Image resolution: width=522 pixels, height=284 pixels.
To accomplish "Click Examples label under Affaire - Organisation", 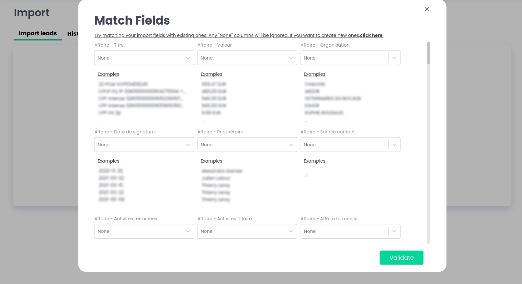I will pos(314,74).
